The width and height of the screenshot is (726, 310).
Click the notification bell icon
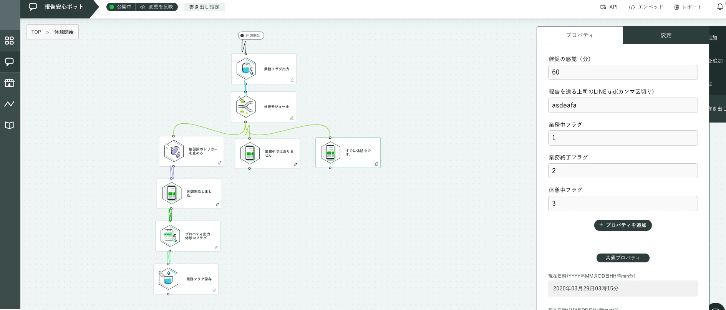point(720,7)
